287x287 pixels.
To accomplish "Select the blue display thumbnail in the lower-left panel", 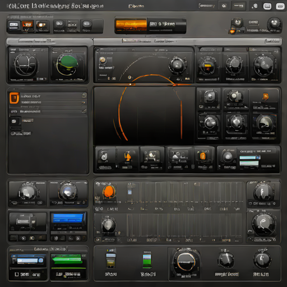I will tap(68, 218).
